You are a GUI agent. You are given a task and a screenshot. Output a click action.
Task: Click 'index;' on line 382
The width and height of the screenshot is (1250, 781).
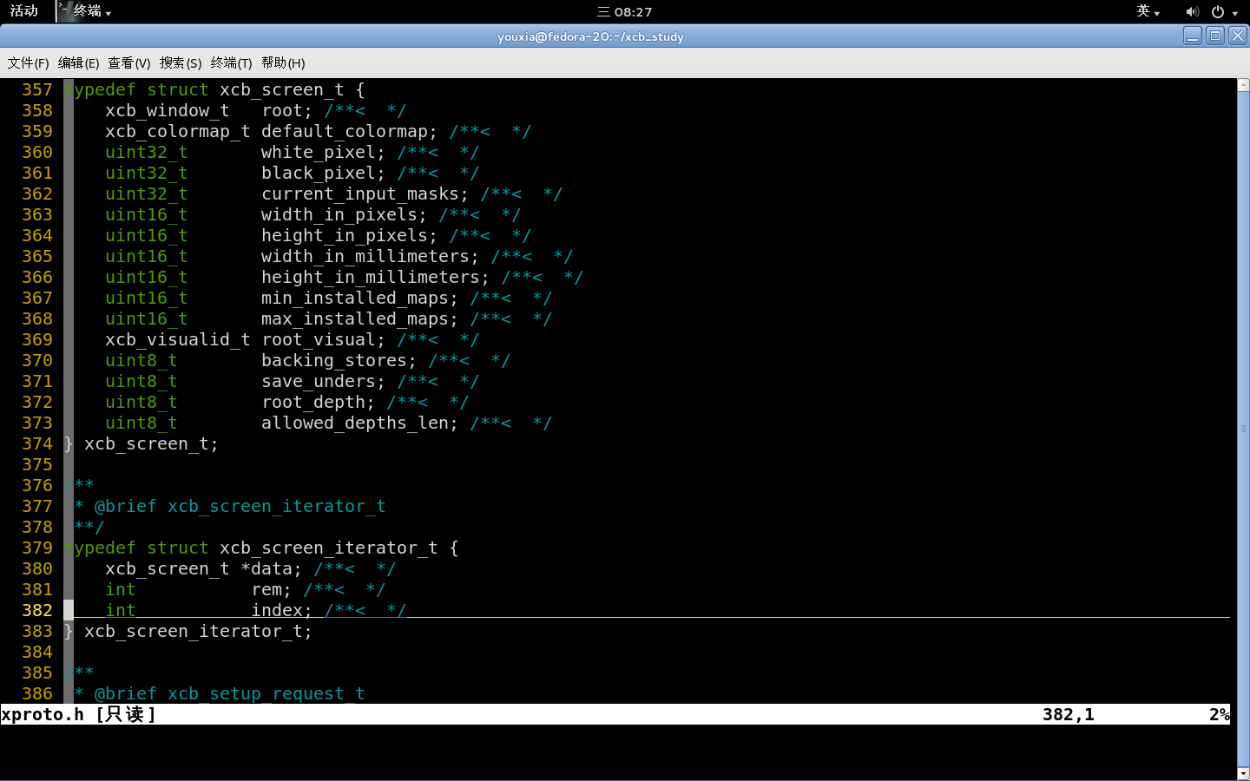coord(282,610)
